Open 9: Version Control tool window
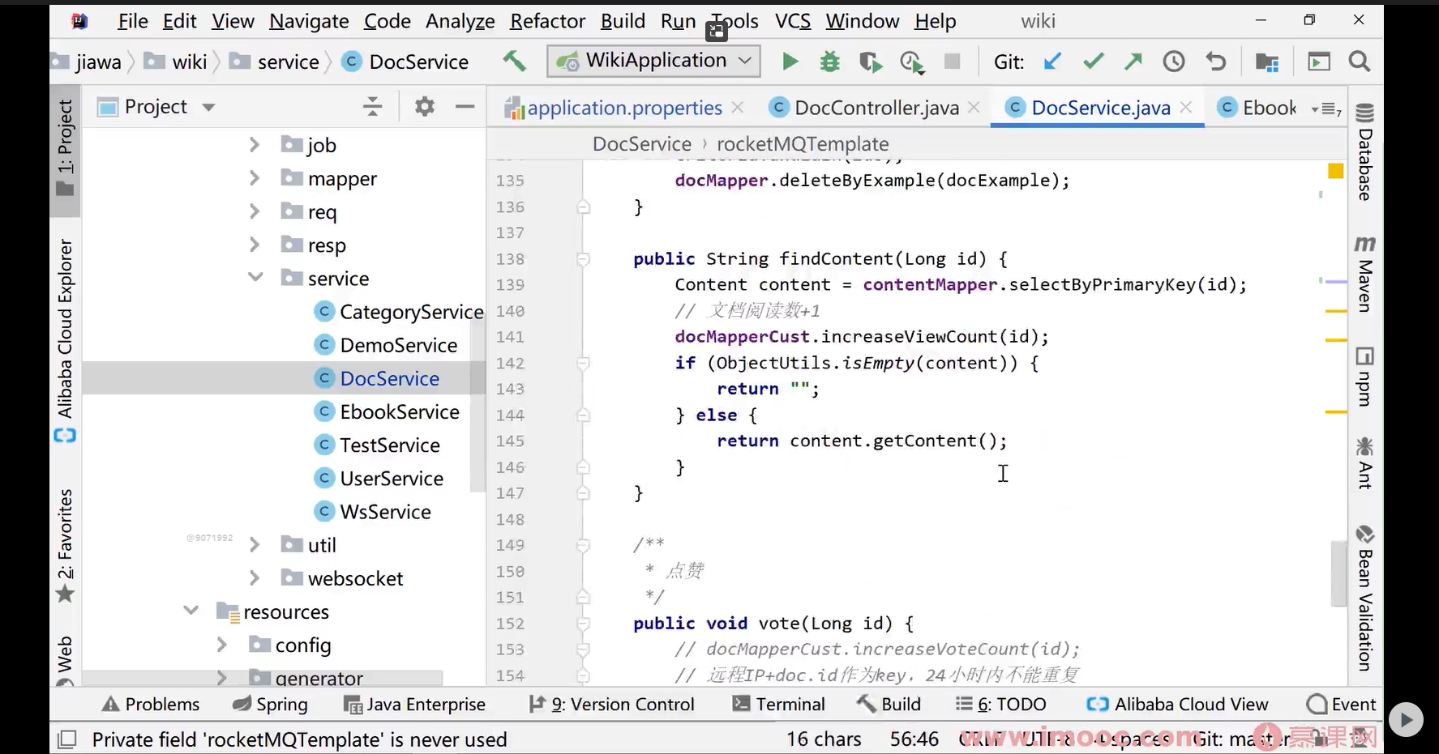Viewport: 1439px width, 754px height. pos(612,705)
